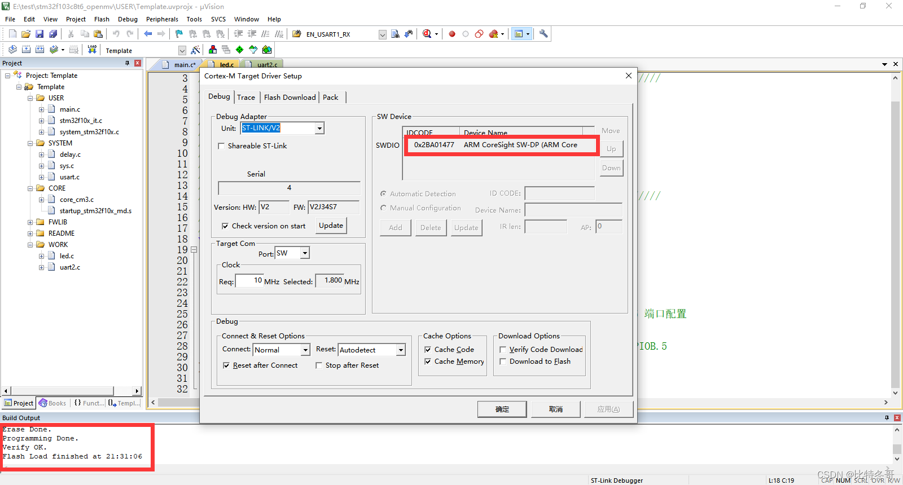
Task: Open the debug adapter Unit dropdown
Action: click(x=319, y=129)
